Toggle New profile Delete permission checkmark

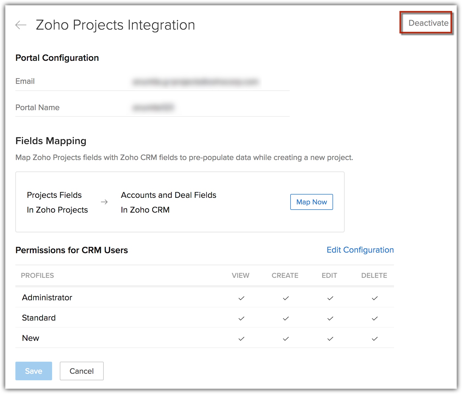374,339
